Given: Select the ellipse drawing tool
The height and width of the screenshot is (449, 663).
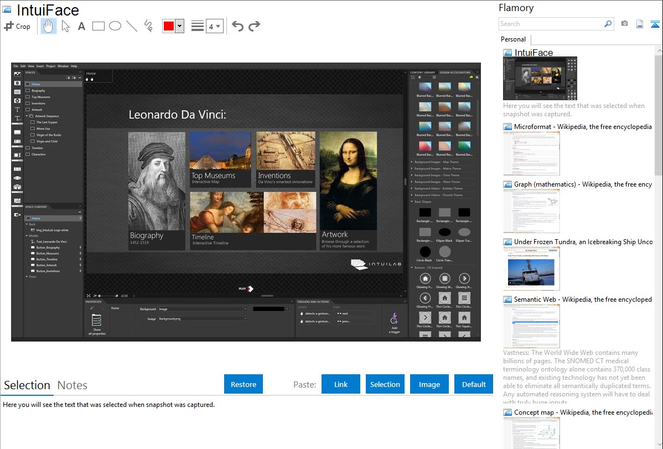Looking at the screenshot, I should 115,26.
